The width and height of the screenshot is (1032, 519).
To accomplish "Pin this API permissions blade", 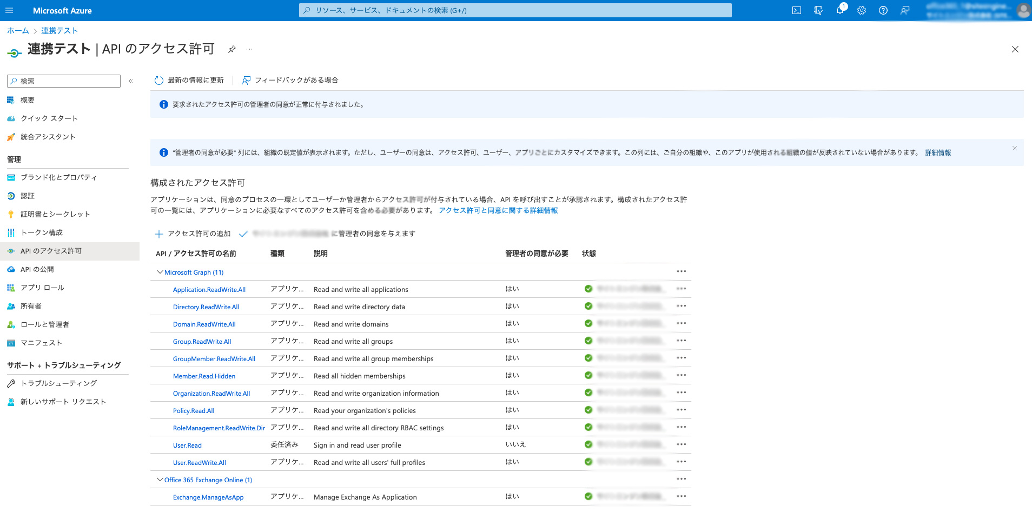I will click(231, 49).
